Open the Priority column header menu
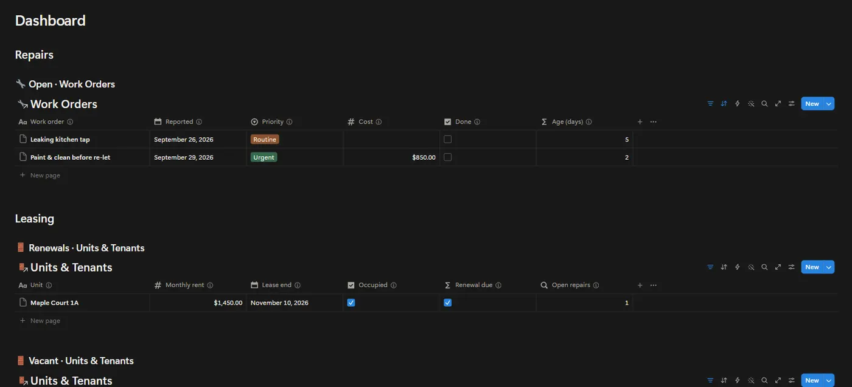The image size is (852, 387). coord(295,122)
